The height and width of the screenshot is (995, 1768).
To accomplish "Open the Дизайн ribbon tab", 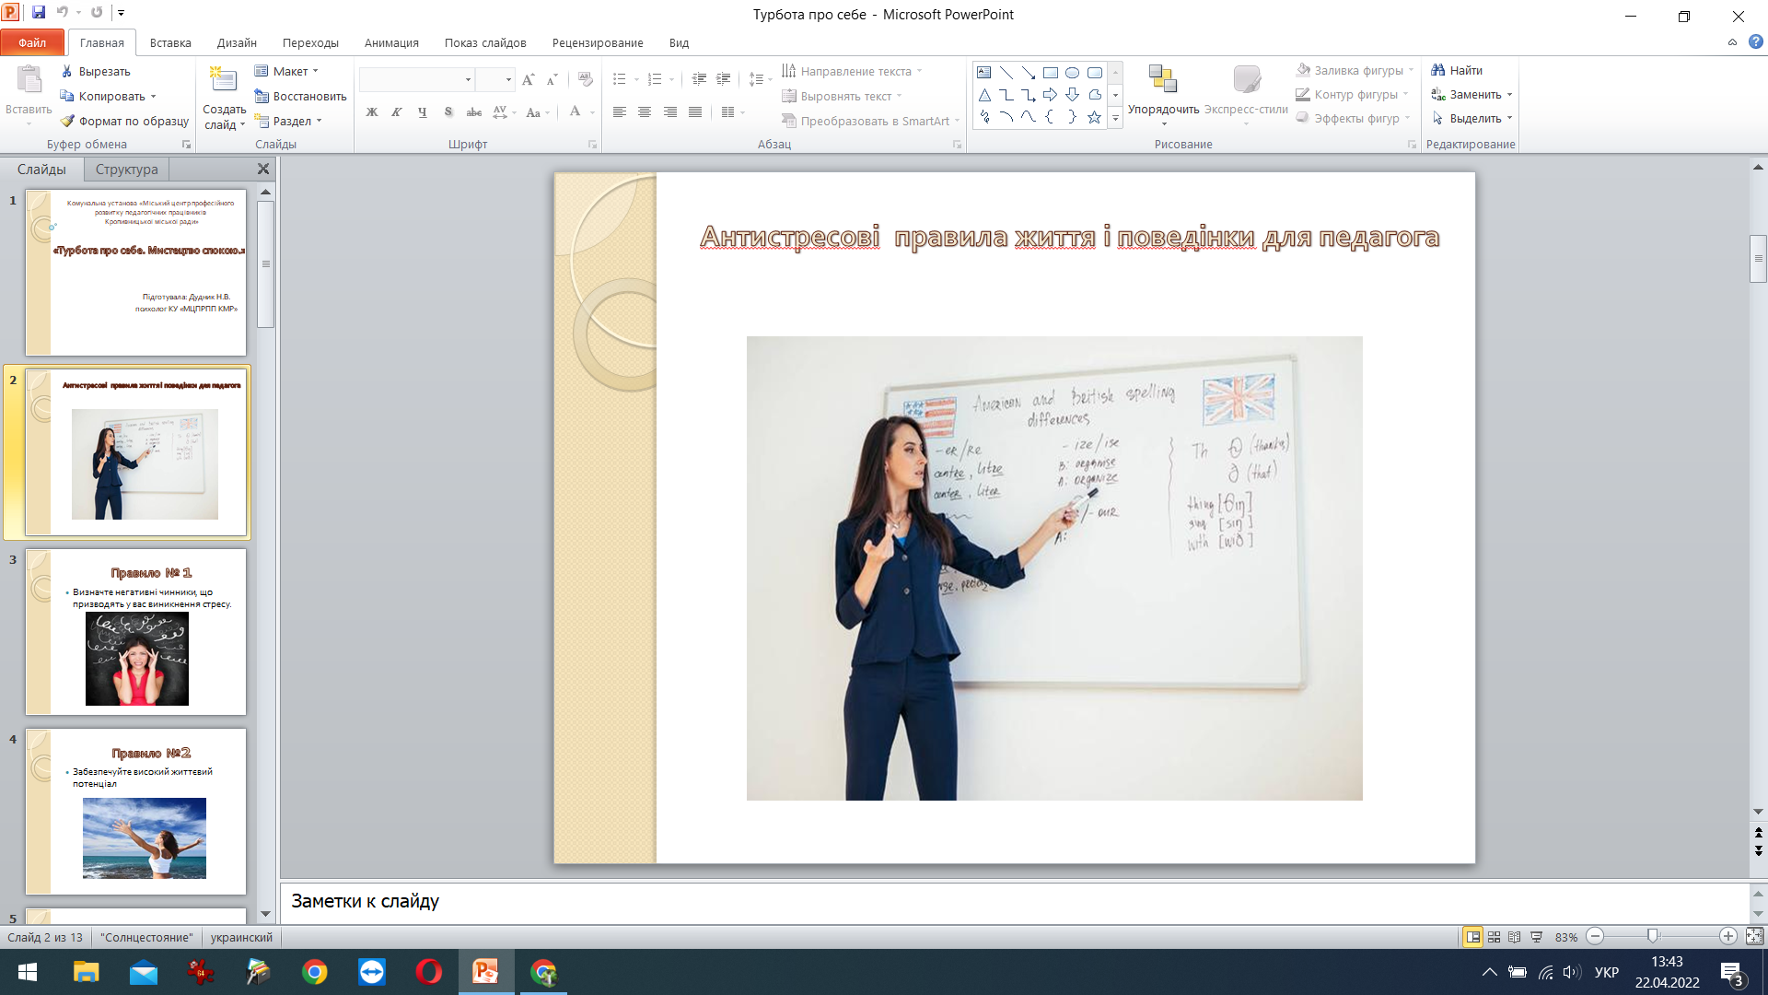I will 237,42.
